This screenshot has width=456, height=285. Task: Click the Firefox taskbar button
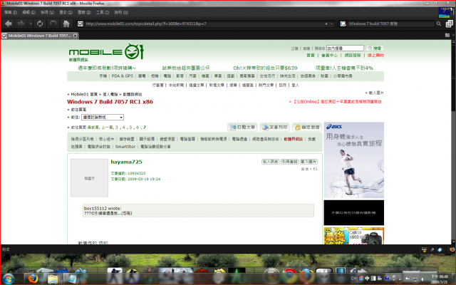pyautogui.click(x=33, y=279)
